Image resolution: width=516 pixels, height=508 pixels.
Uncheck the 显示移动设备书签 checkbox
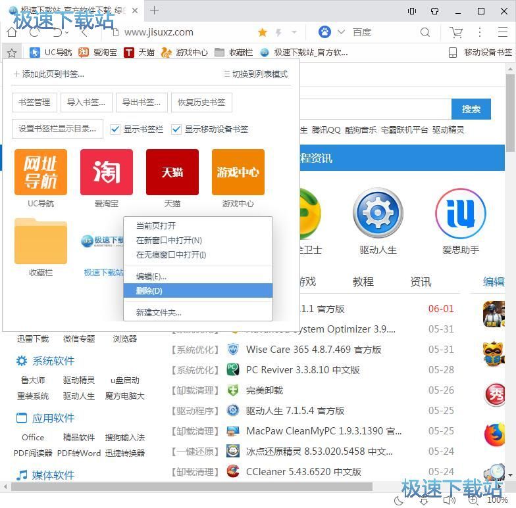176,129
